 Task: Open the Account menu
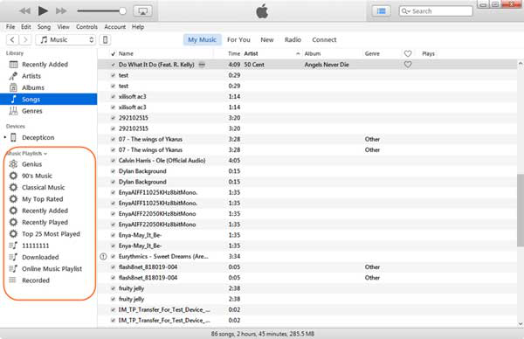click(x=115, y=27)
